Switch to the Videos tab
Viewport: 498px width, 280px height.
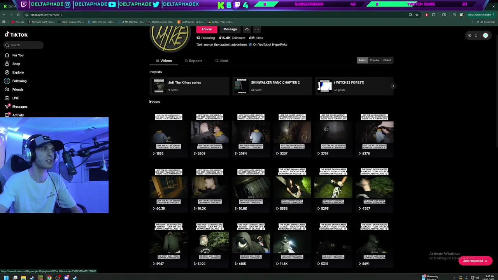(164, 61)
